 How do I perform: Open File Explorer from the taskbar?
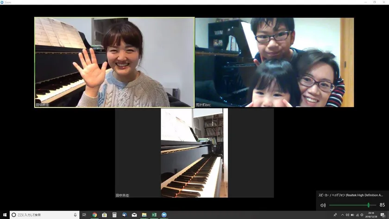[x=144, y=215]
